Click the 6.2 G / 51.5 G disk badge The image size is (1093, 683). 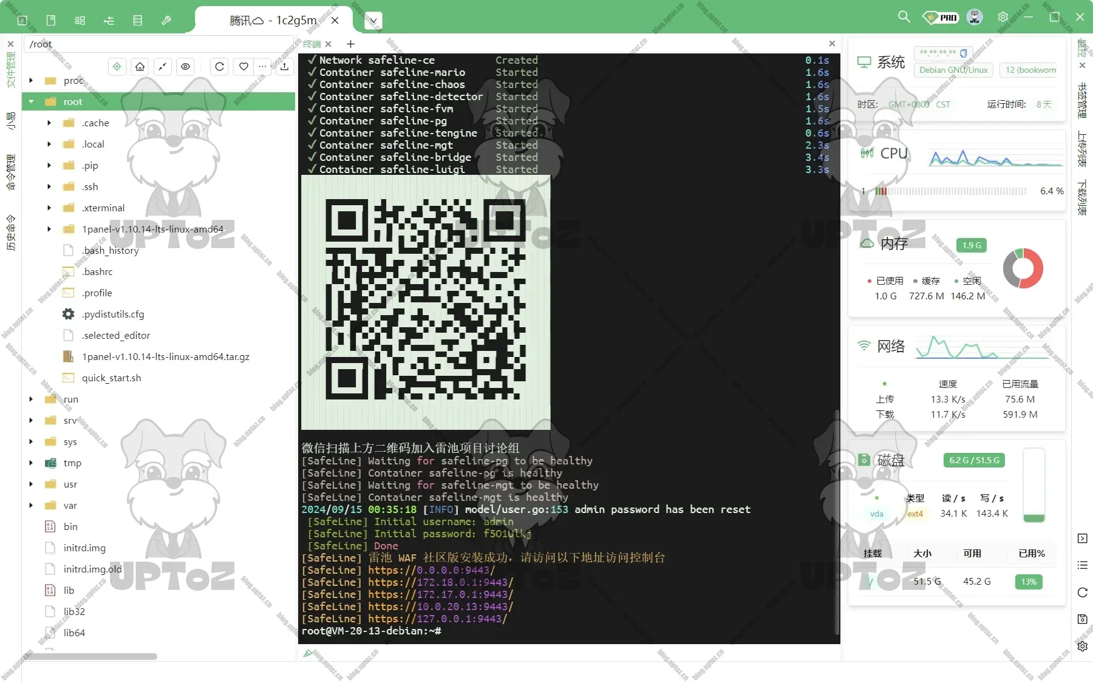pyautogui.click(x=974, y=460)
